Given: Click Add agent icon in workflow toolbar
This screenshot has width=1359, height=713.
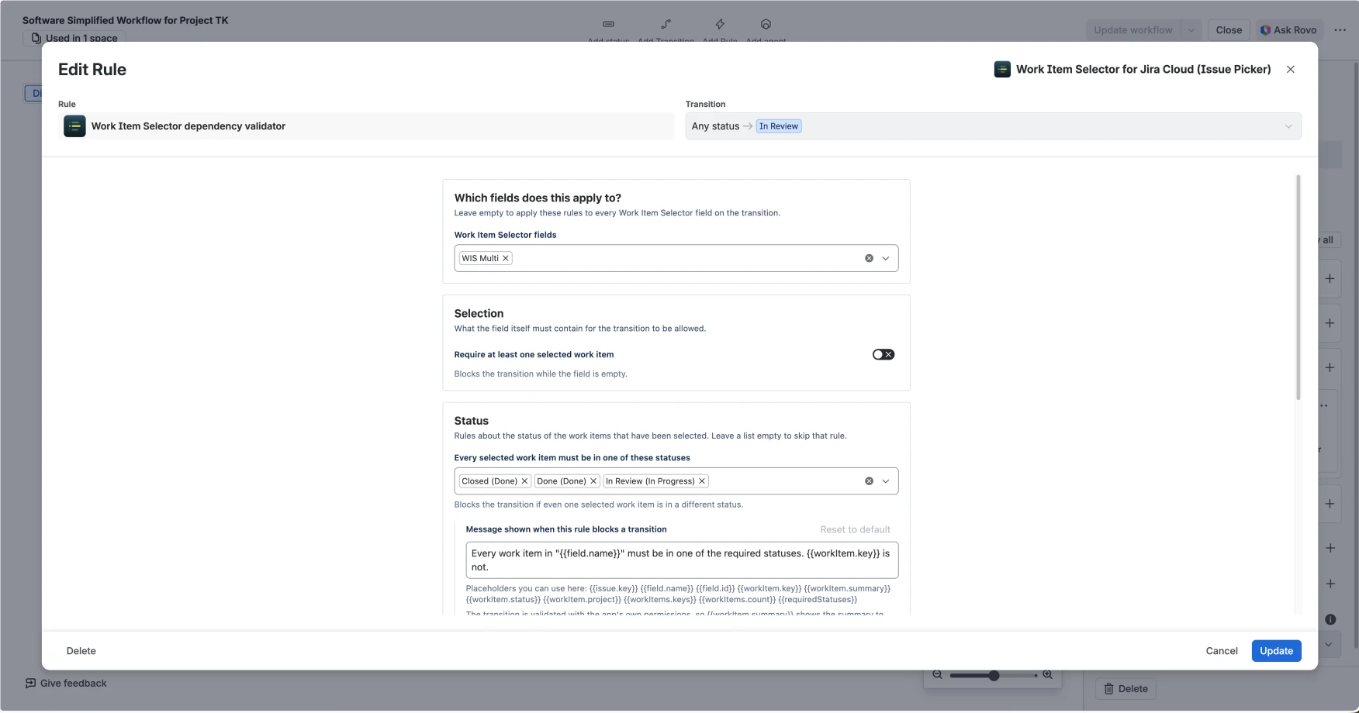Looking at the screenshot, I should [766, 24].
